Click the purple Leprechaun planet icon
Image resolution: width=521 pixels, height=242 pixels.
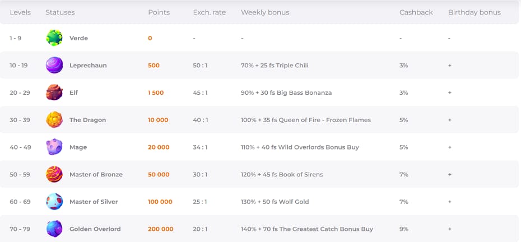[54, 65]
